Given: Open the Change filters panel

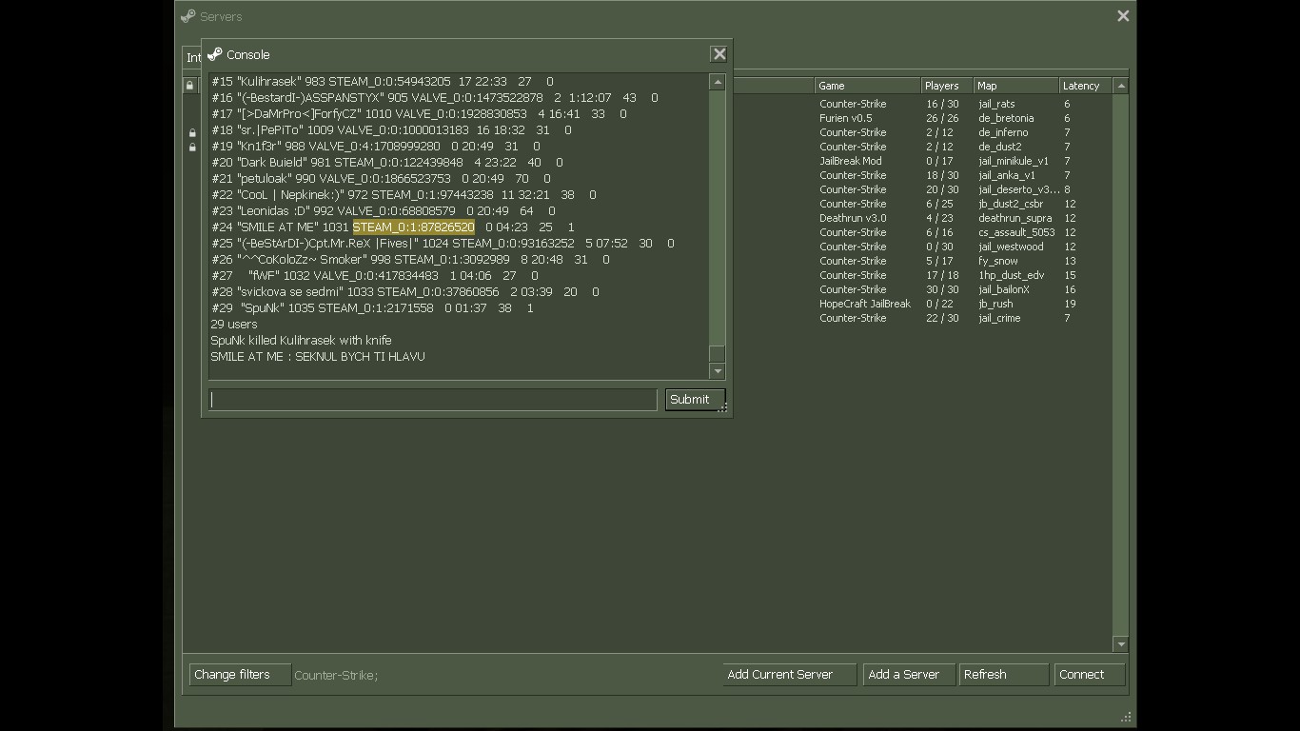Looking at the screenshot, I should 240,675.
